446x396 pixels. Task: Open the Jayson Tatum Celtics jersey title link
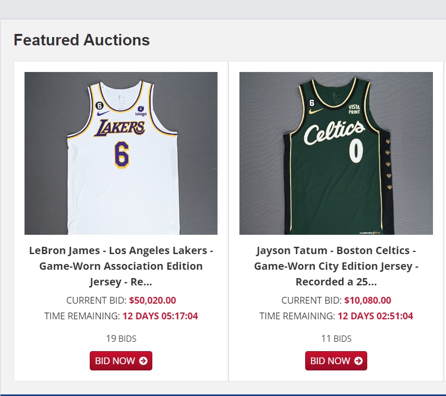pyautogui.click(x=336, y=266)
